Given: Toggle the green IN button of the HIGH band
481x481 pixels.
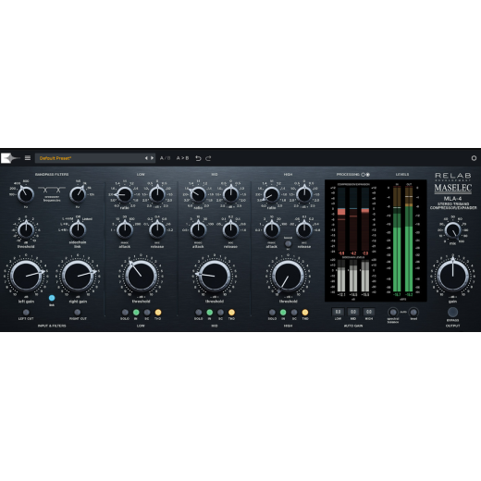Looking at the screenshot, I should 283,313.
